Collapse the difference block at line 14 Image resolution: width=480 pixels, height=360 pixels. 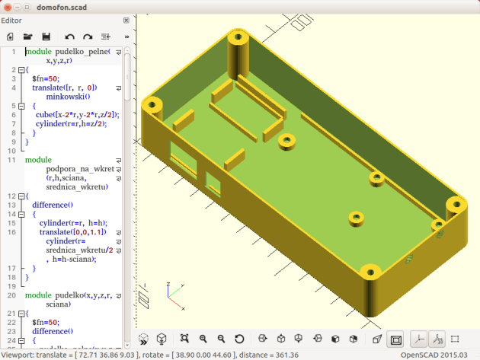tap(21, 214)
